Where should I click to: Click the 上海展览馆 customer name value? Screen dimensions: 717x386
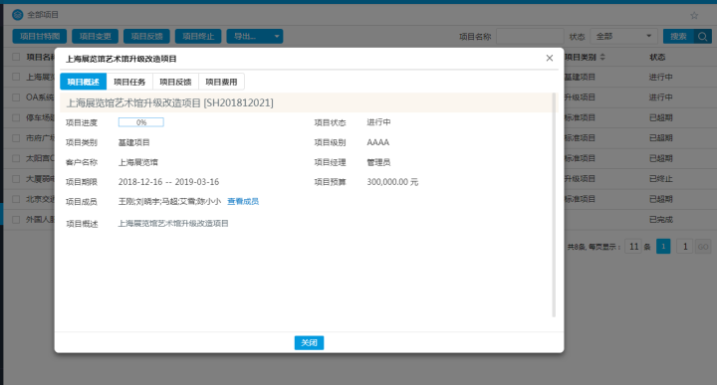pyautogui.click(x=138, y=162)
